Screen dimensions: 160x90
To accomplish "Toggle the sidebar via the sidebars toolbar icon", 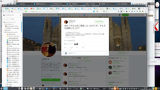I will click(121, 11).
